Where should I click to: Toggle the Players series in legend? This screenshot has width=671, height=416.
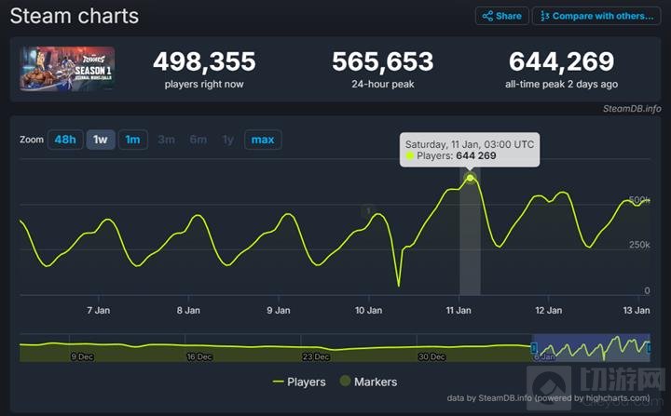point(299,382)
